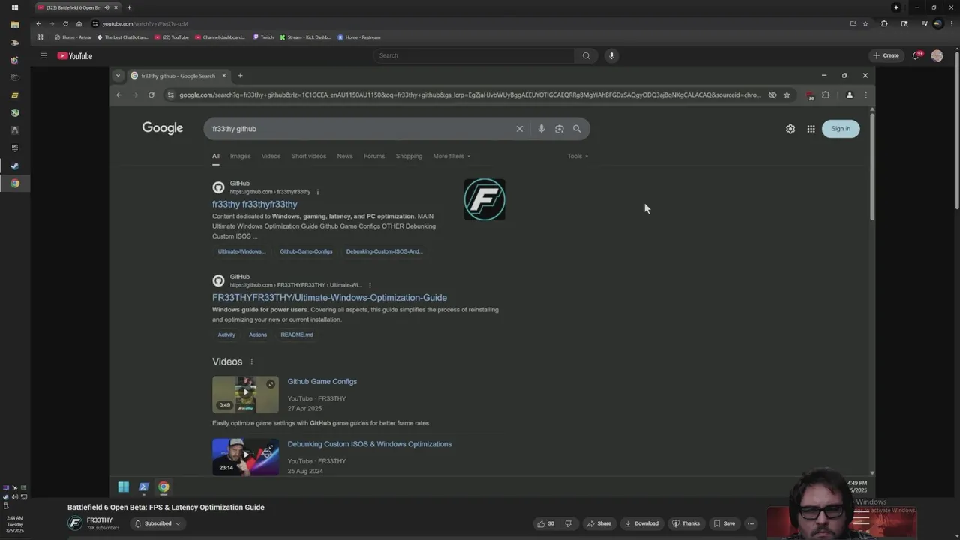Click the Share button under video
Screen dimensions: 960x540
[598, 523]
